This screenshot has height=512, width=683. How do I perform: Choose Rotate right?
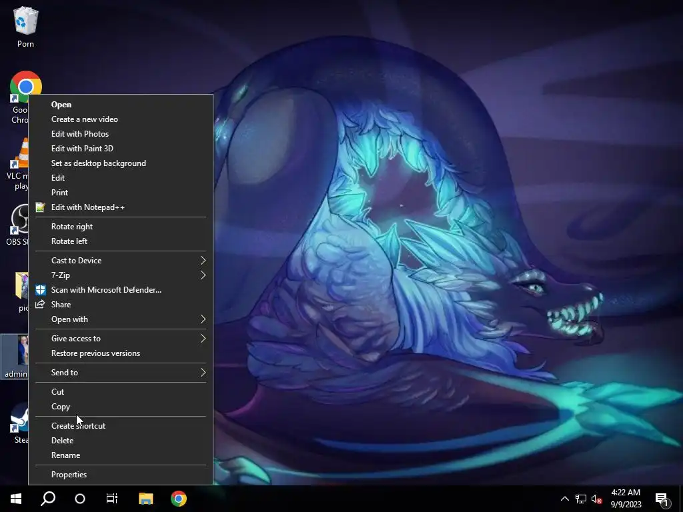121,227
